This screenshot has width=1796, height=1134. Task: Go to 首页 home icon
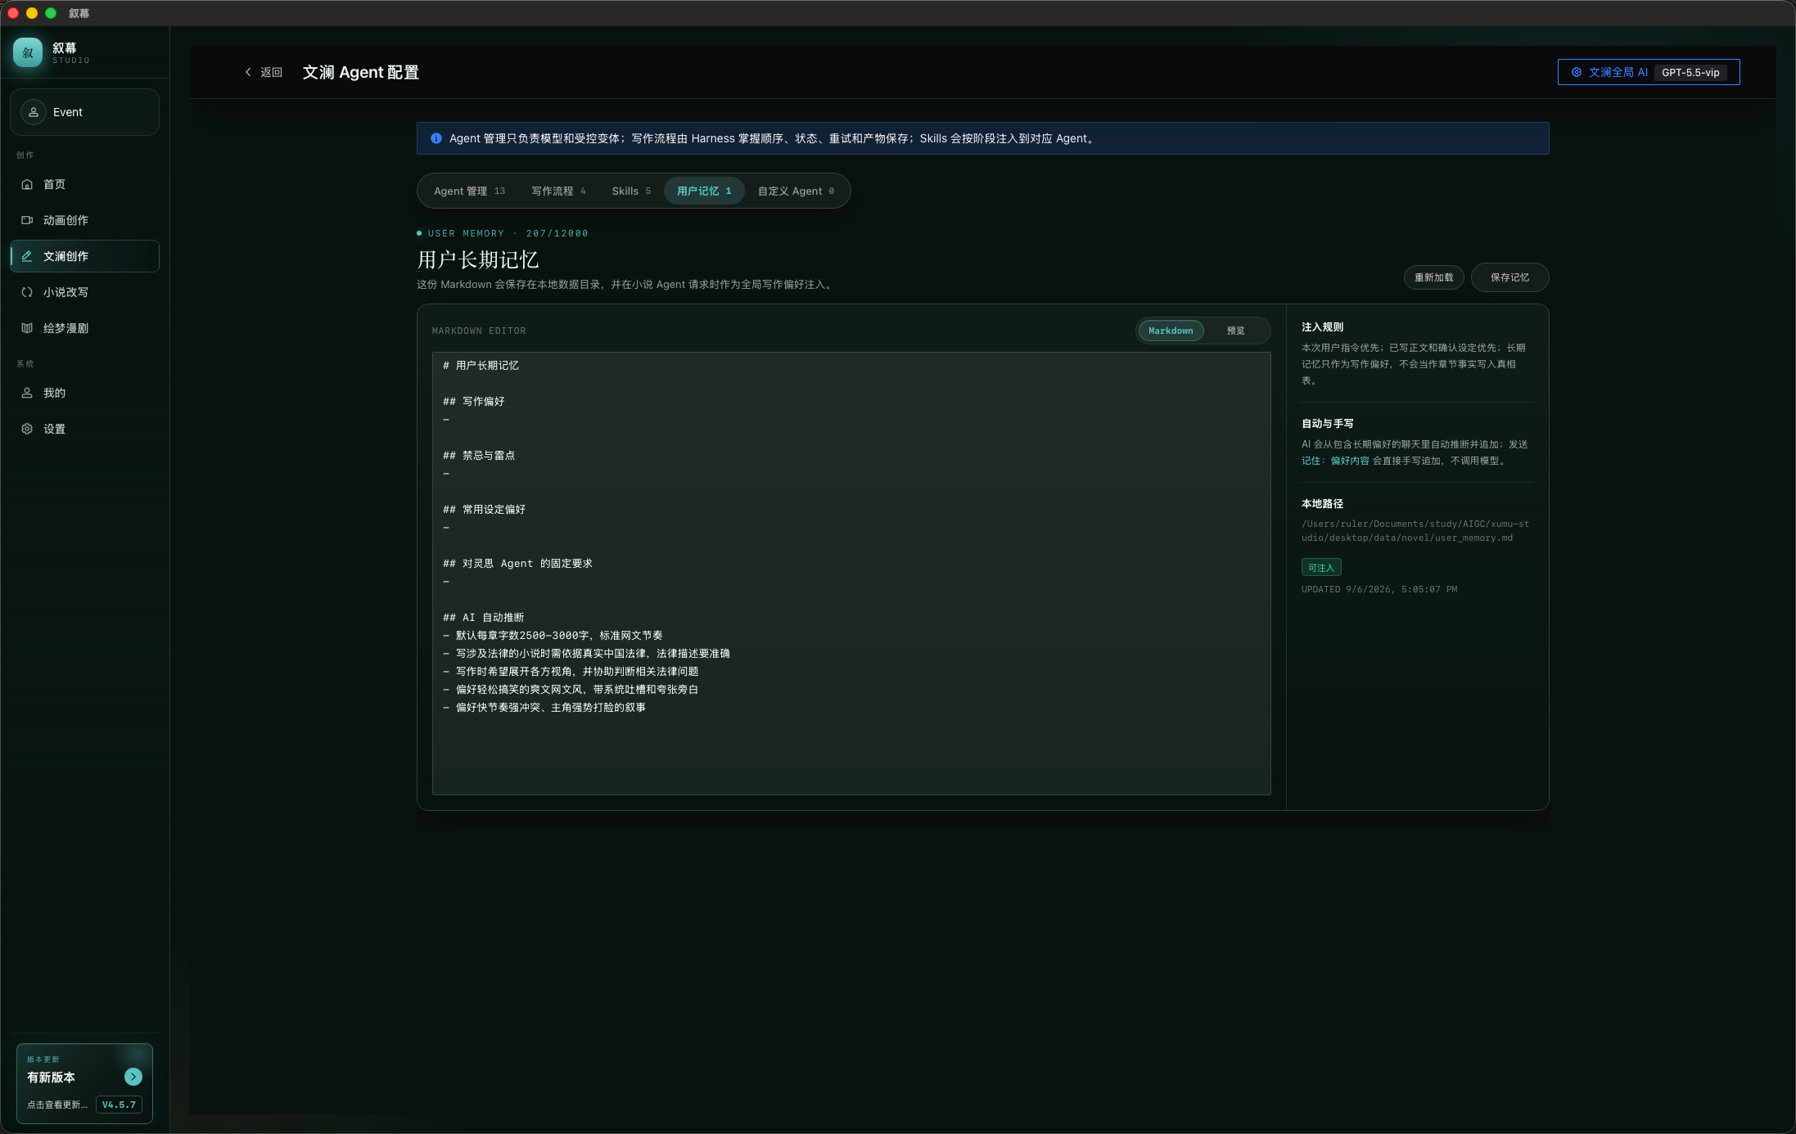[x=27, y=184]
